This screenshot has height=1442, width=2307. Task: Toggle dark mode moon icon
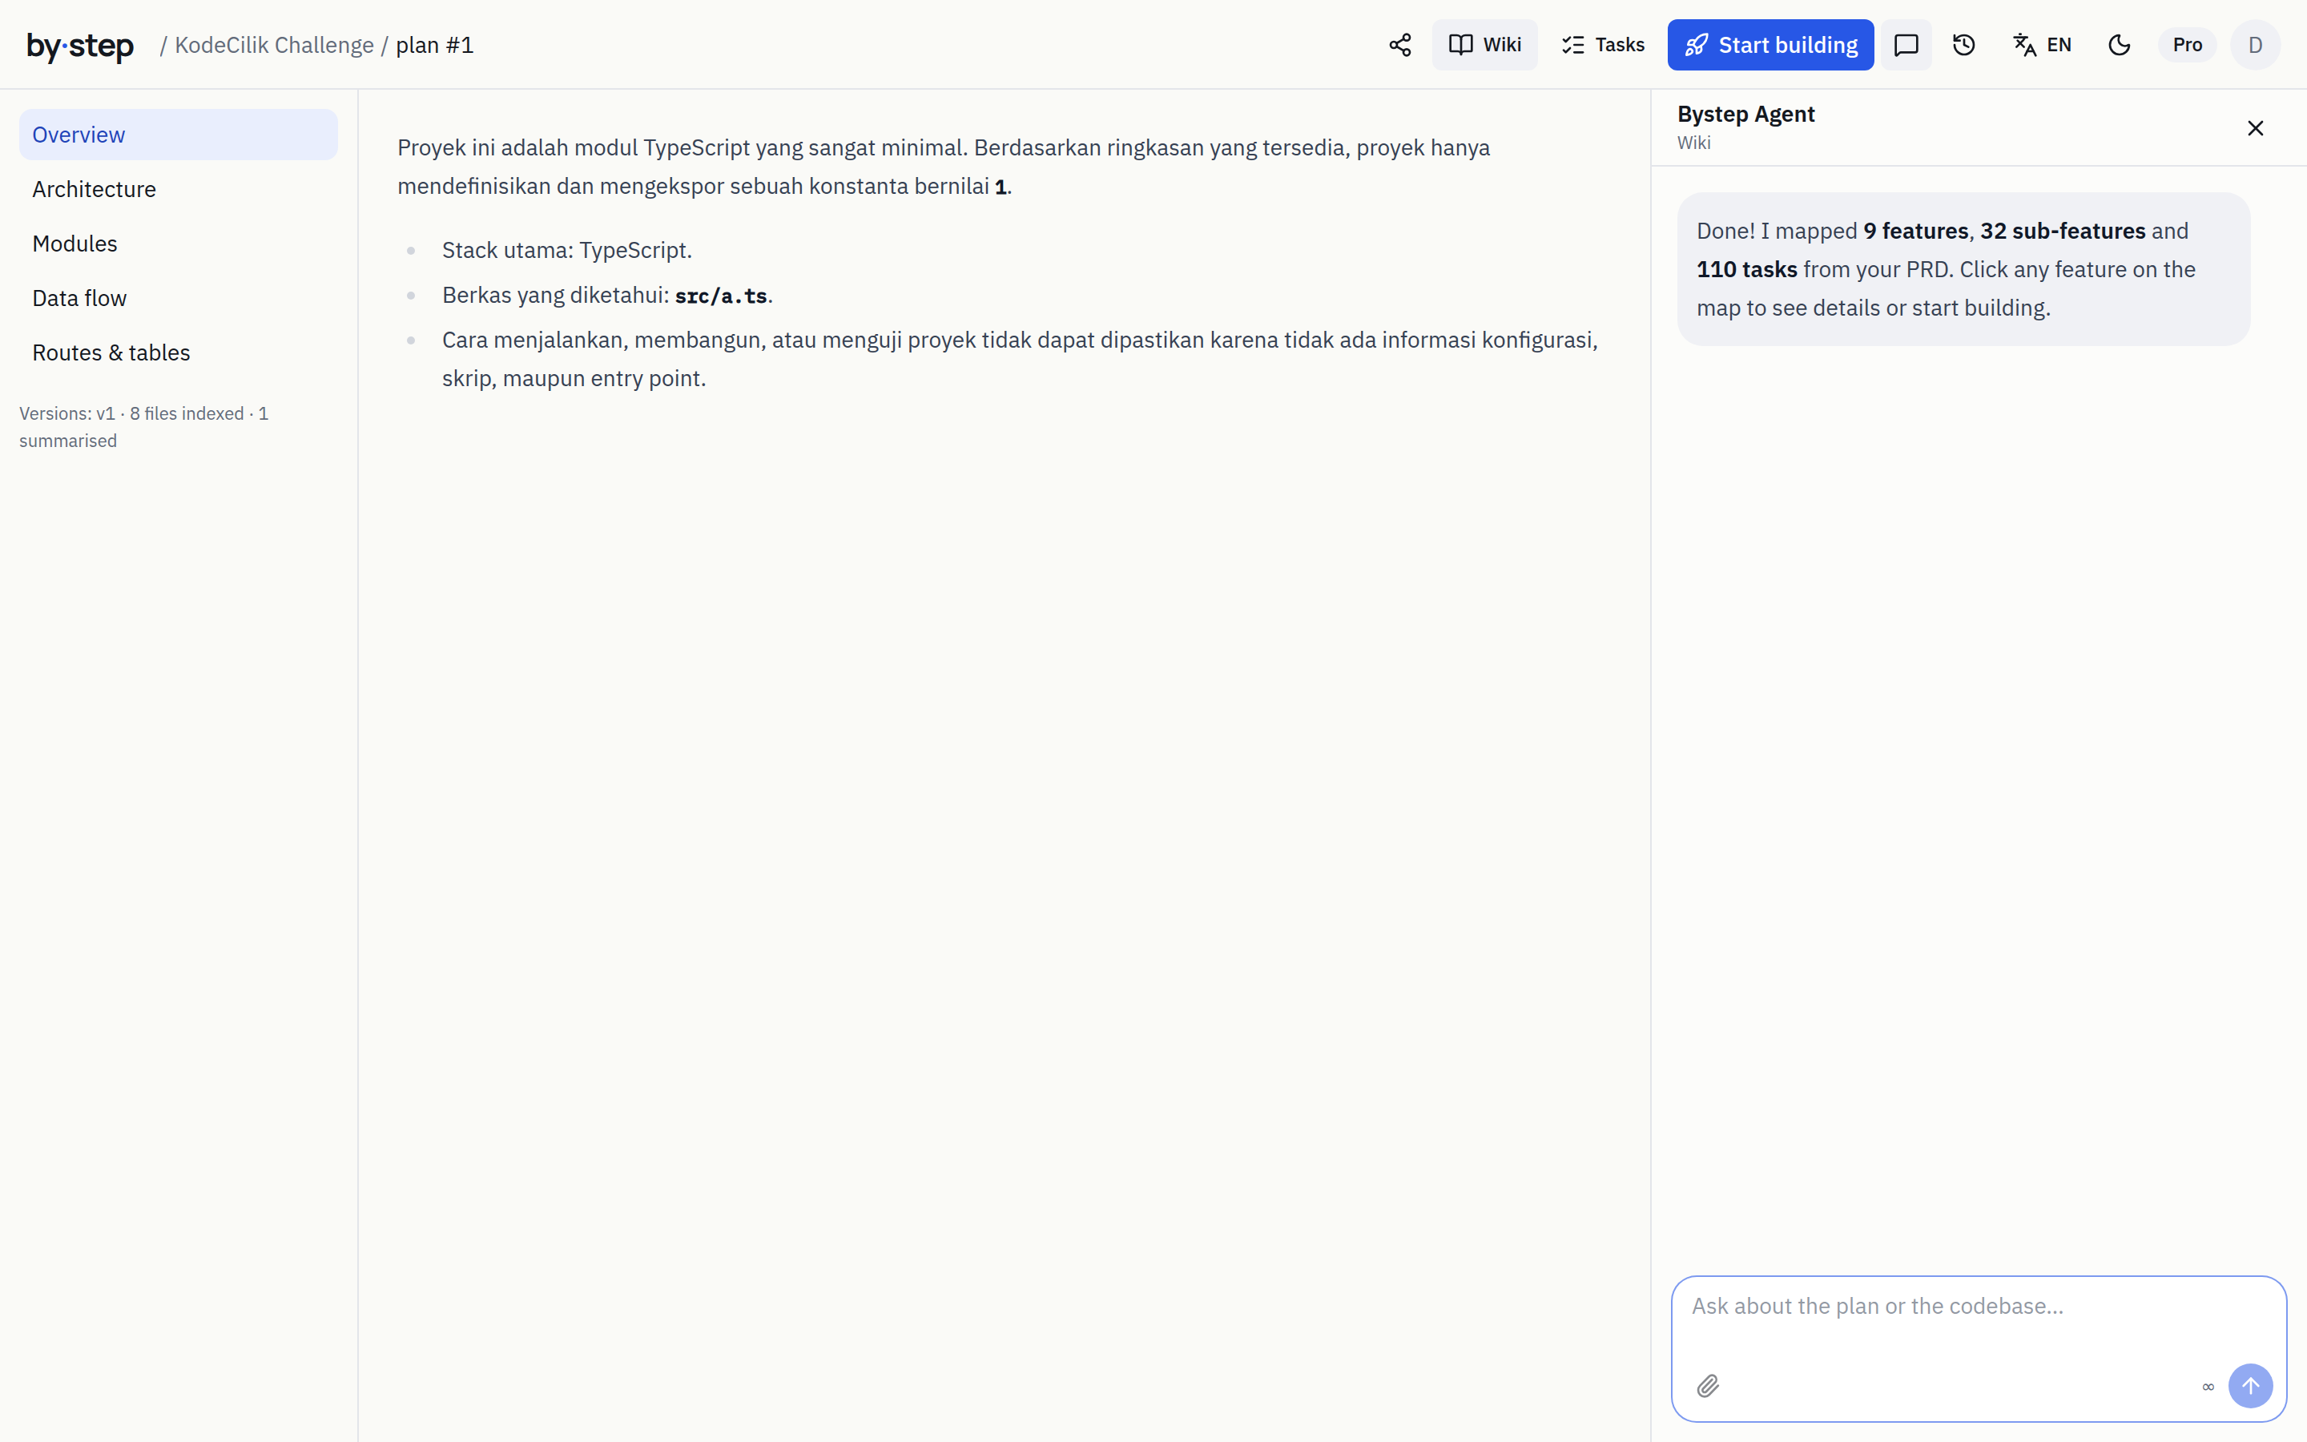click(x=2118, y=45)
